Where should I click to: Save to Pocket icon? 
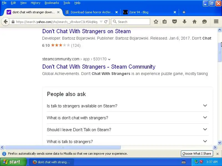point(175,22)
